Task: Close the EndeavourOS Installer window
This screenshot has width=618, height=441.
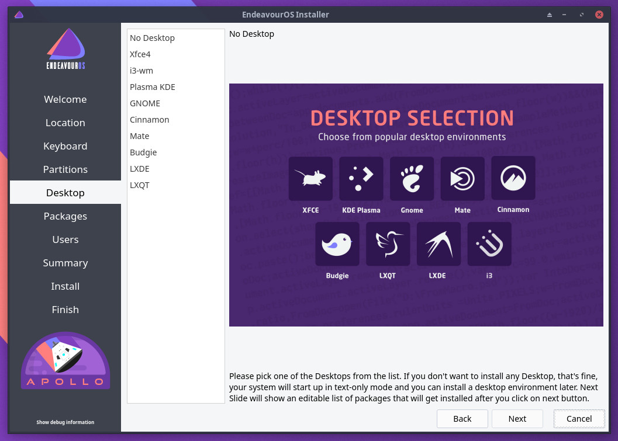Action: coord(599,15)
